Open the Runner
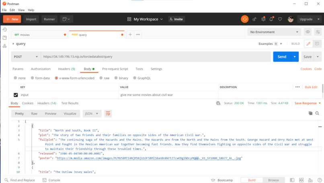 (x=49, y=19)
